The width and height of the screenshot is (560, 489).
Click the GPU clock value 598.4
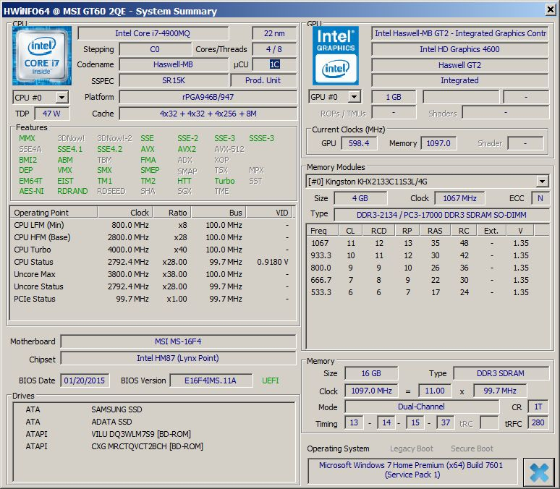click(359, 143)
